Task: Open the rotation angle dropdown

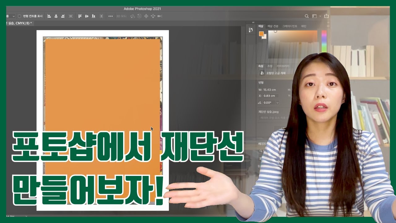Action: click(277, 103)
